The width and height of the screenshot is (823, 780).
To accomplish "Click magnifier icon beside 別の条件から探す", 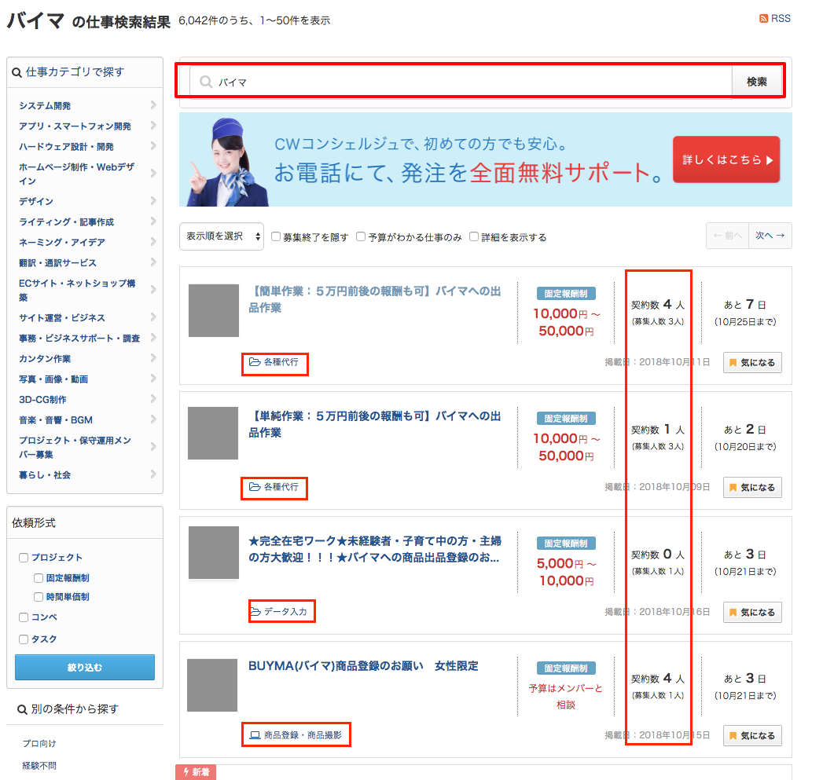I will [x=22, y=710].
